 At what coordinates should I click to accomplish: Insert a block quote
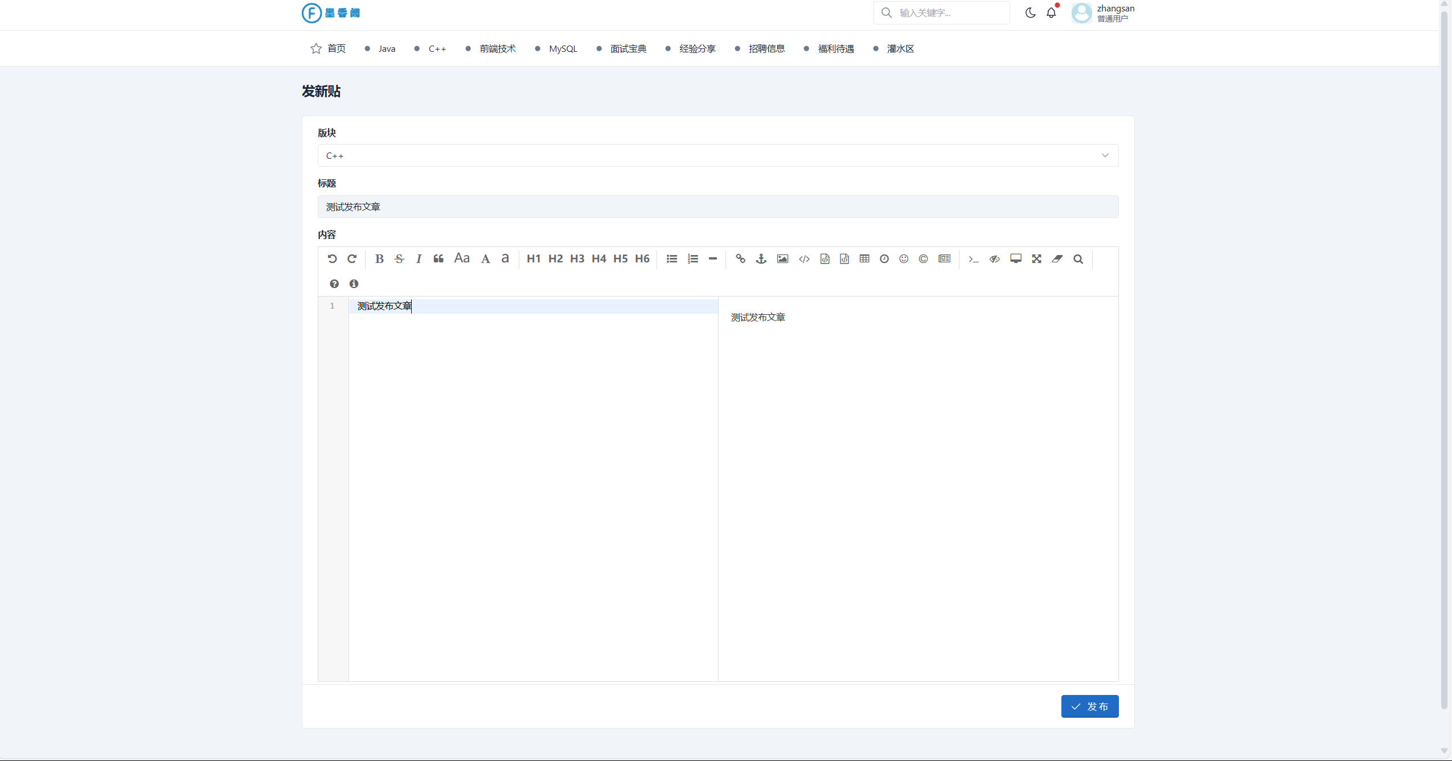(x=438, y=259)
